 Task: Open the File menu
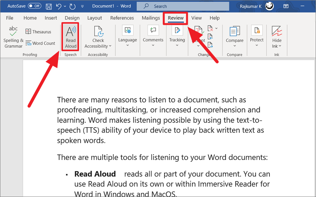[x=10, y=18]
